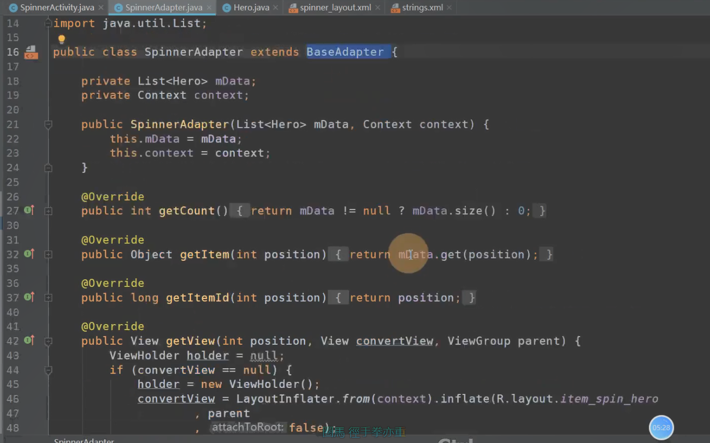710x443 pixels.
Task: Collapse the SpinnerAdapter constructor fold marker on line 21
Action: (x=48, y=124)
